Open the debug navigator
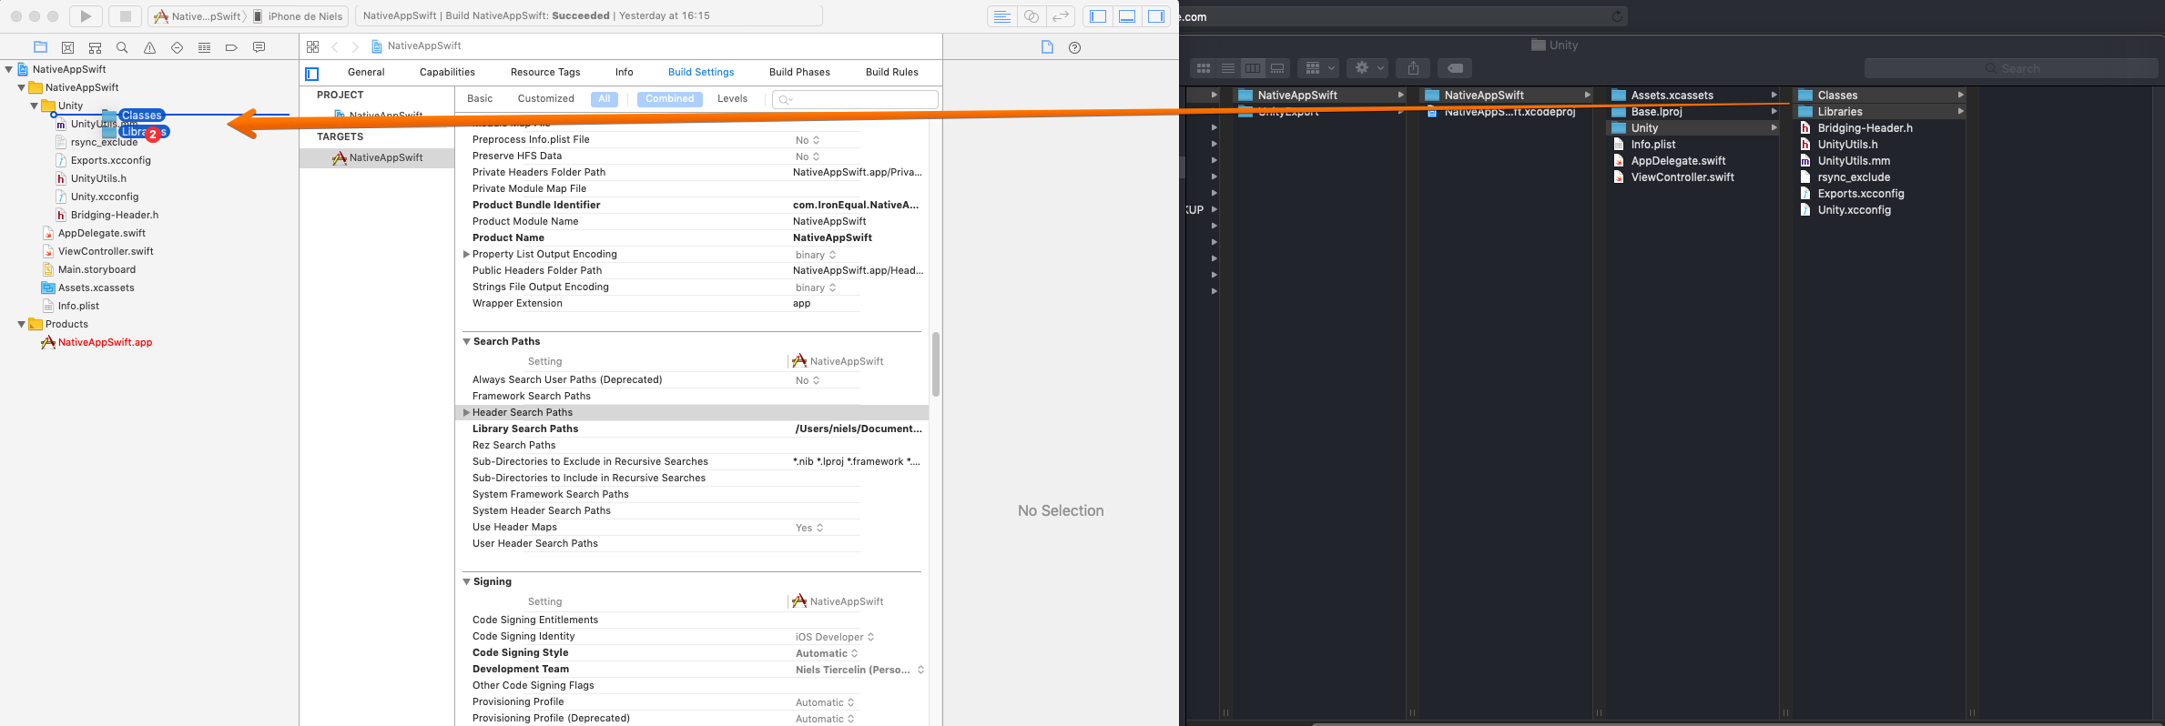Image resolution: width=2165 pixels, height=726 pixels. 204,47
